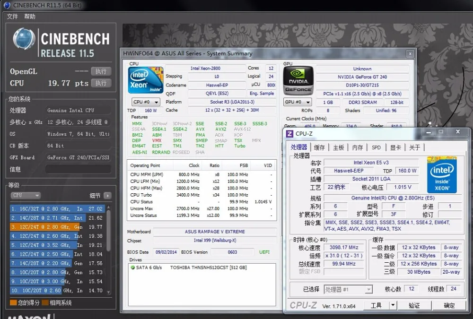Switch to the 关于 tab in CPU-Z
Viewport: 473px width, 319px height.
click(414, 147)
